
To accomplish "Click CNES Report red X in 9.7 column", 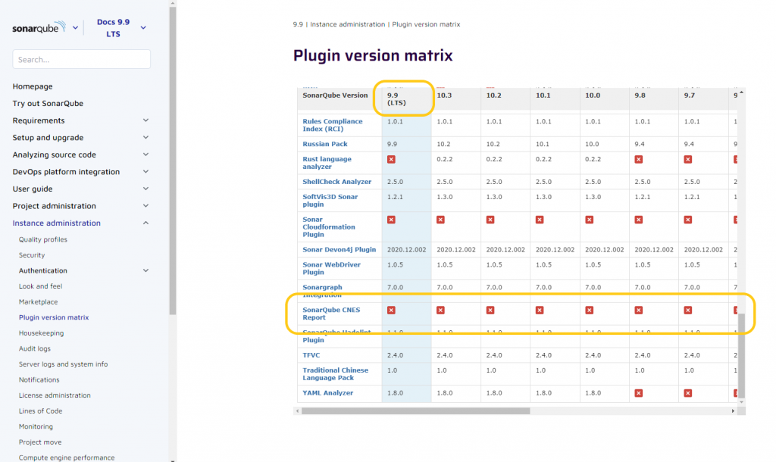I will 688,310.
